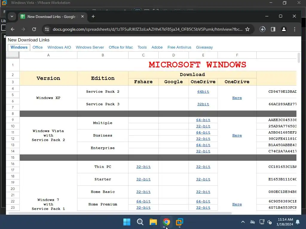Select column E header

click(203, 55)
